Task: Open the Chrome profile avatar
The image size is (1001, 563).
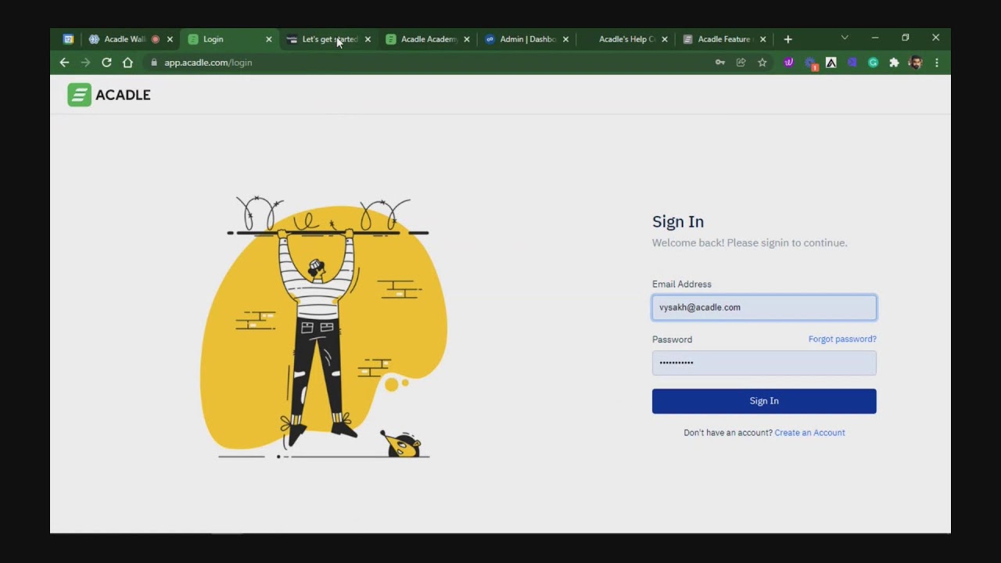Action: [916, 63]
